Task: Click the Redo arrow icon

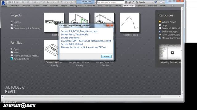Action: click(28, 2)
